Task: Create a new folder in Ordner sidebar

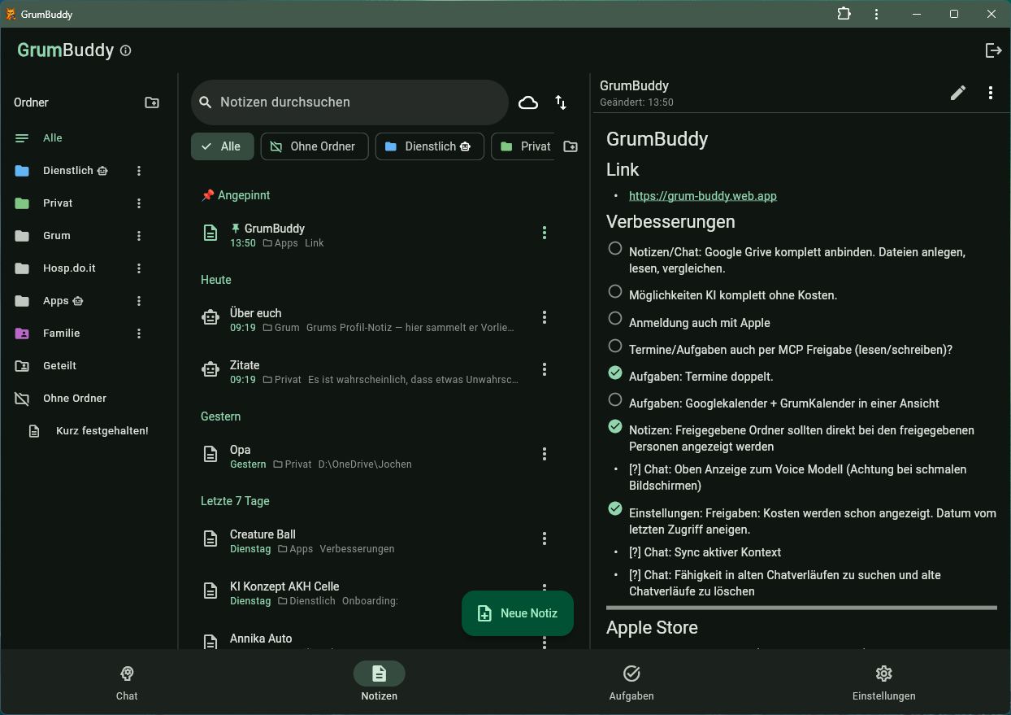Action: tap(152, 102)
